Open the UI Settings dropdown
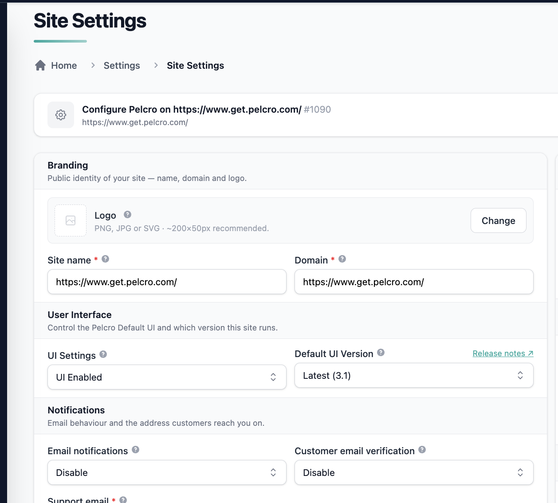558x503 pixels. pos(167,377)
